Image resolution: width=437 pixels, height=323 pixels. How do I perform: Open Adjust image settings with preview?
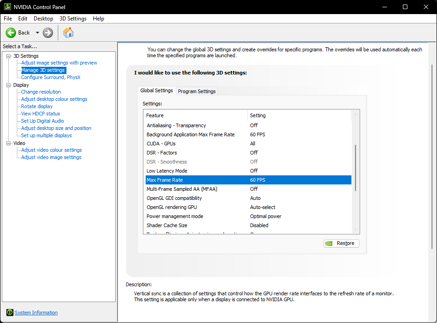[x=59, y=63]
